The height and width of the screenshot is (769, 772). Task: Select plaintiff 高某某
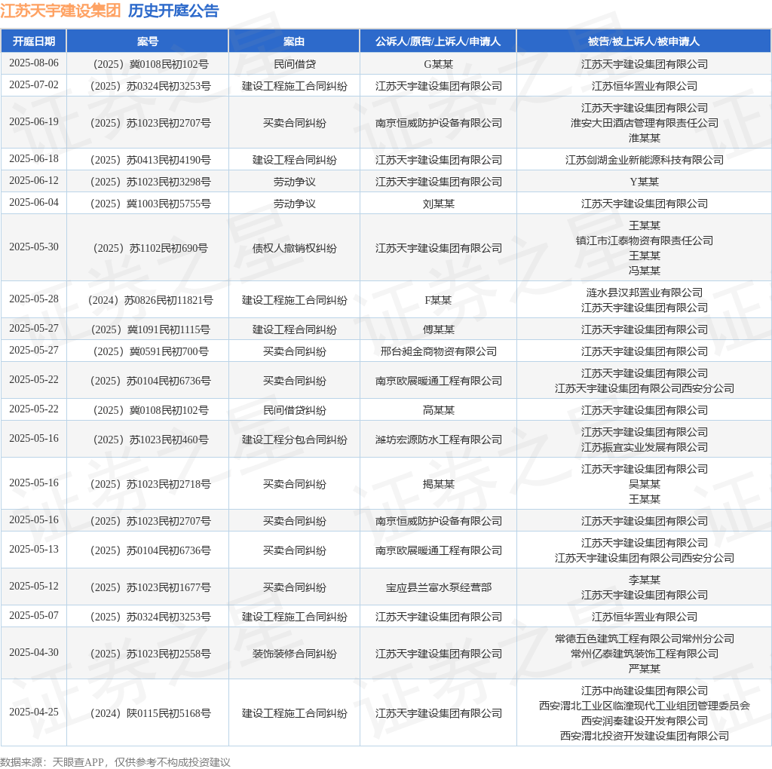pos(438,410)
